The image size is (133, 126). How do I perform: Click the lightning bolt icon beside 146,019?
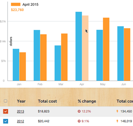117,121
